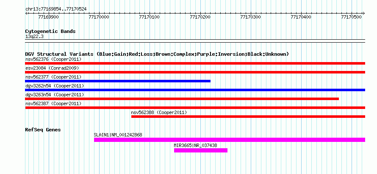This screenshot has height=174, width=377.
Task: Click the chr13:77169854..77170524 range label
Action: (x=56, y=9)
